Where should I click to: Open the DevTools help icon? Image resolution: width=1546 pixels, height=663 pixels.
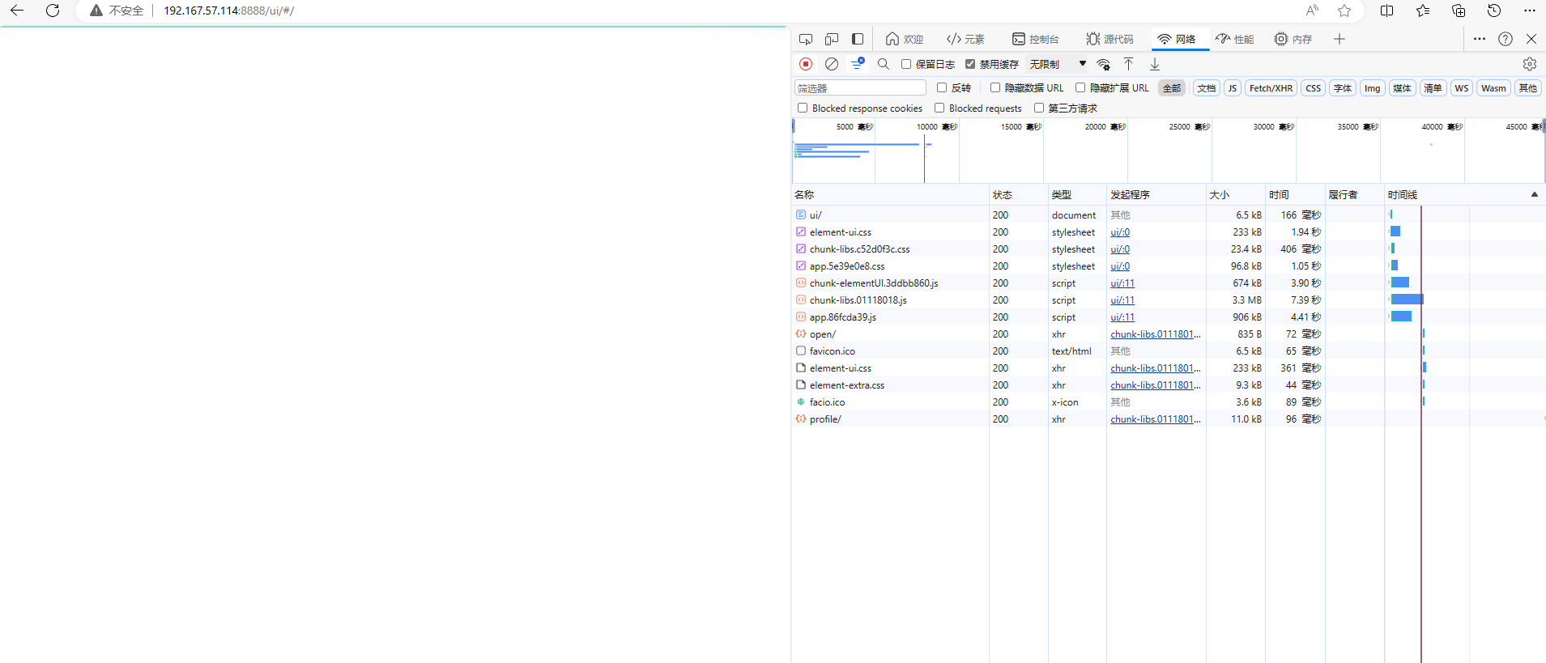1506,39
